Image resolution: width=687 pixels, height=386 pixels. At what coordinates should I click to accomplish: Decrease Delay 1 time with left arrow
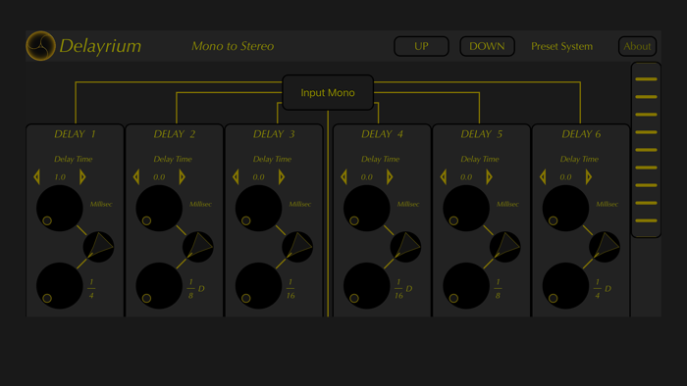(x=37, y=177)
